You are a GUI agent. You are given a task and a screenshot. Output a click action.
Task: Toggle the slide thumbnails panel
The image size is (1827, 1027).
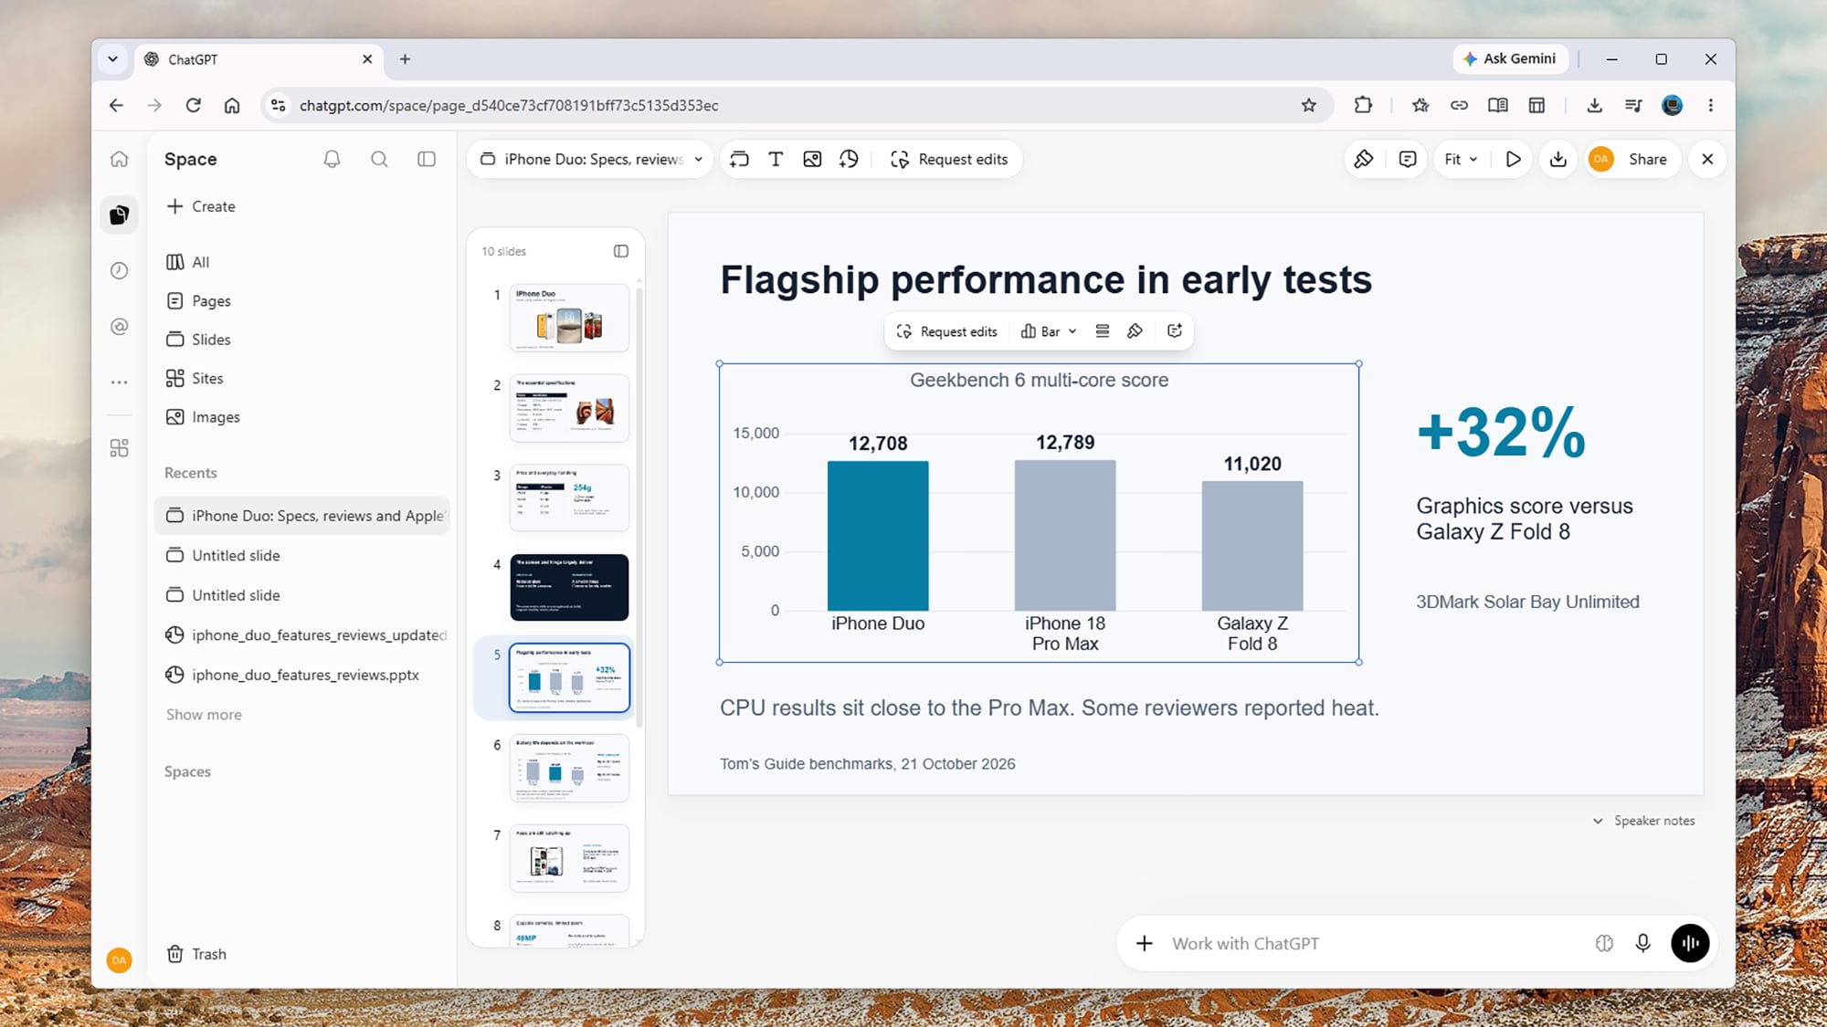point(621,251)
